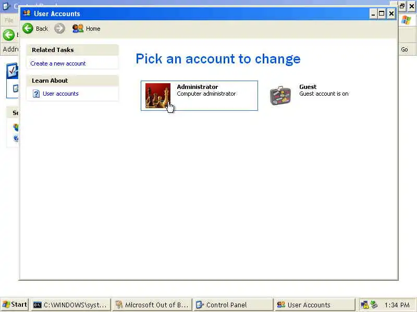Click the Administrator account name

point(198,87)
